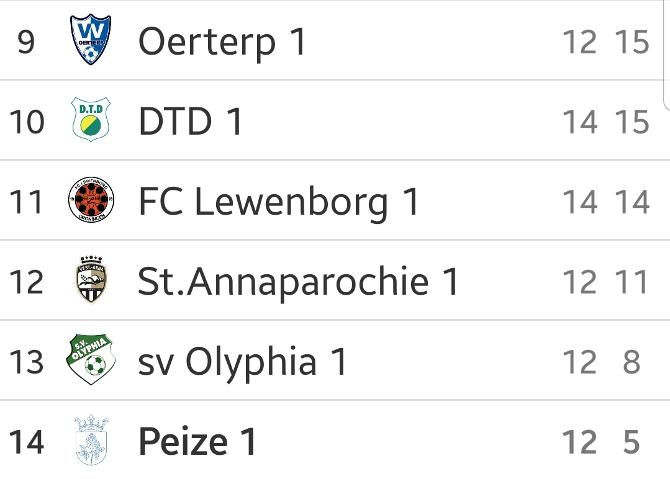
Task: Tap sv Olyphia's 8 points value
Action: coord(632,362)
